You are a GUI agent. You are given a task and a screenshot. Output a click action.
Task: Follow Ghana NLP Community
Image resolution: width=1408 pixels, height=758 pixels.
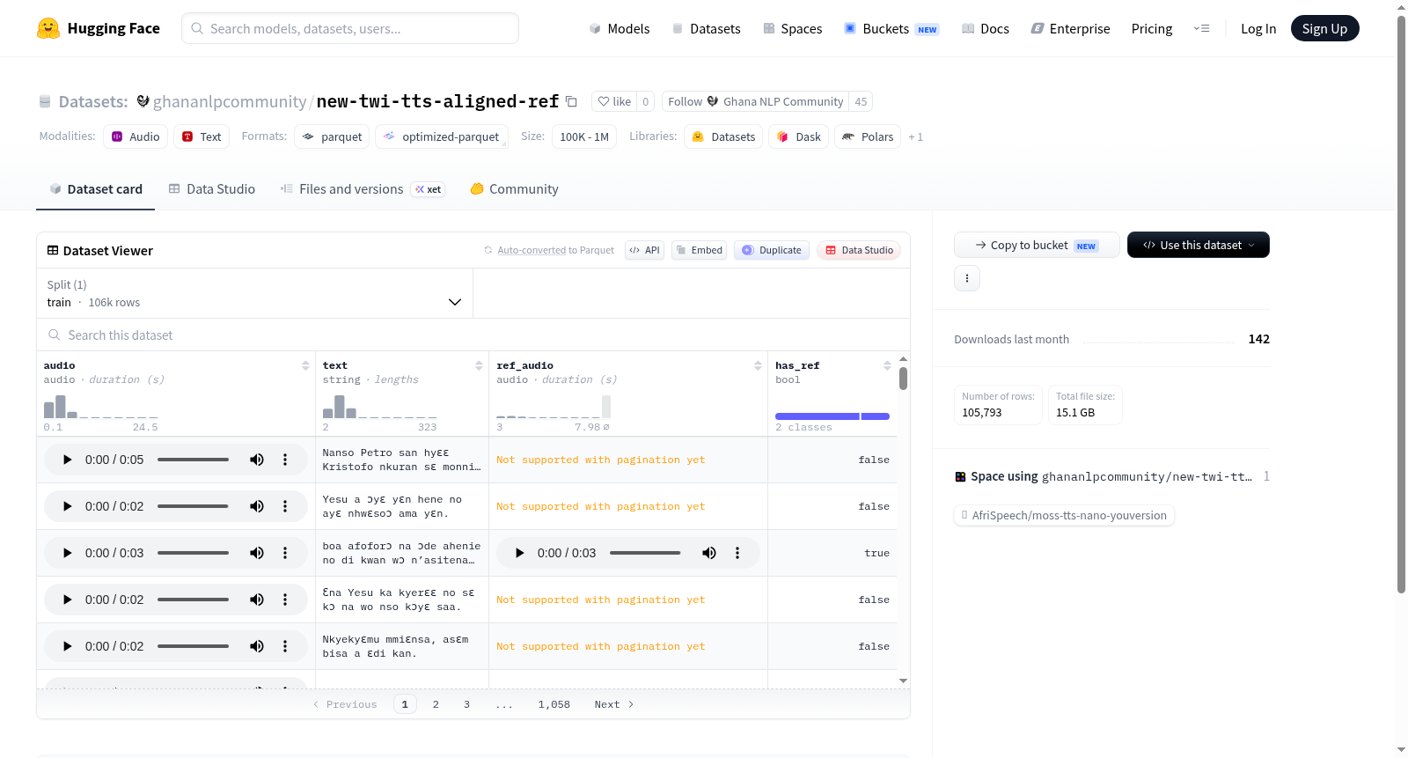[x=755, y=101]
